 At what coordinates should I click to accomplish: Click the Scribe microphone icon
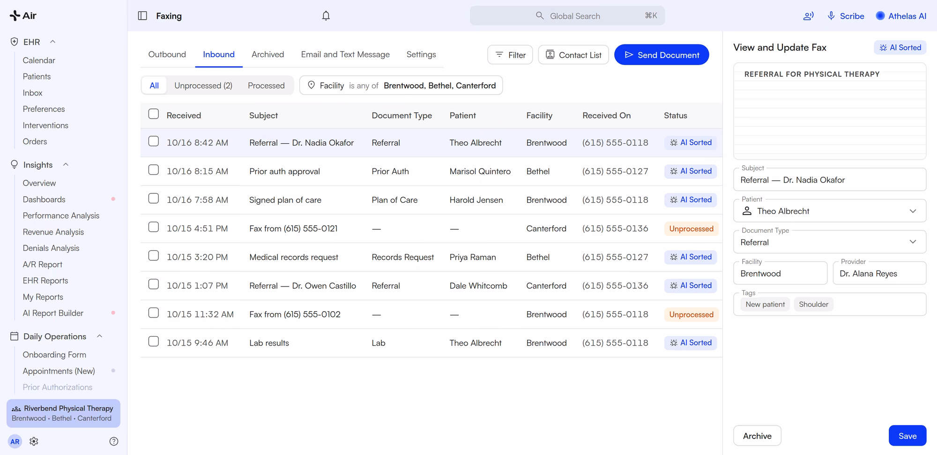[x=831, y=16]
